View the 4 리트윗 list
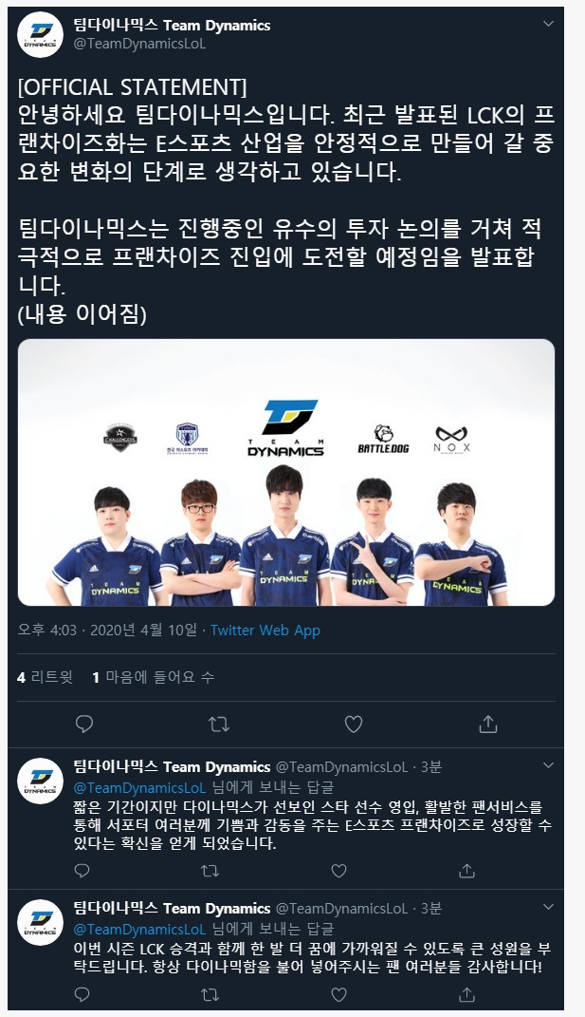Screen dimensions: 585x1017 pyautogui.click(x=45, y=677)
